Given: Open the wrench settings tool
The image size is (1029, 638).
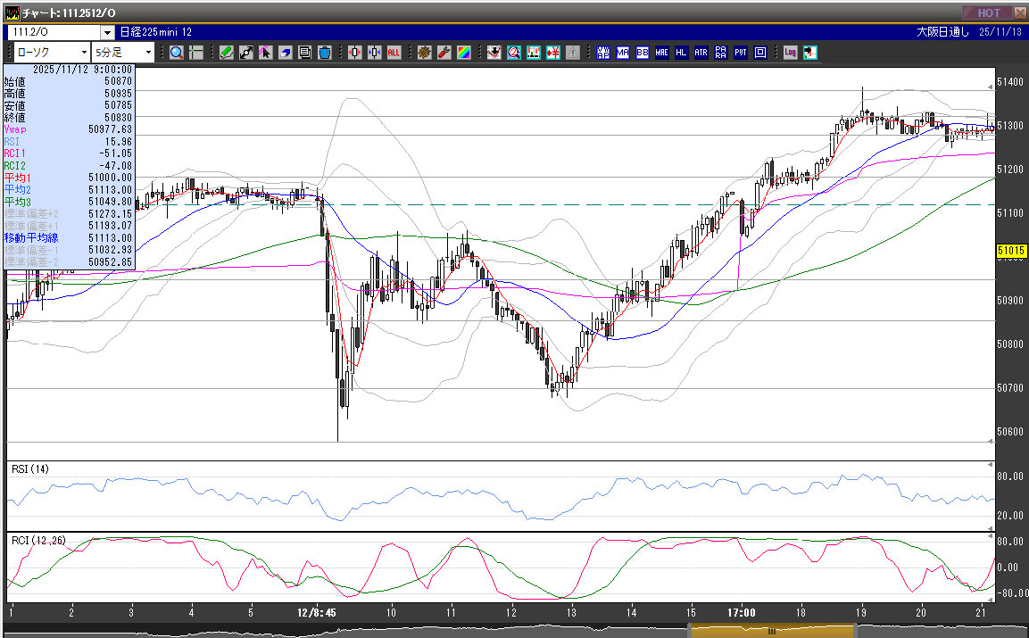Looking at the screenshot, I should (x=444, y=53).
